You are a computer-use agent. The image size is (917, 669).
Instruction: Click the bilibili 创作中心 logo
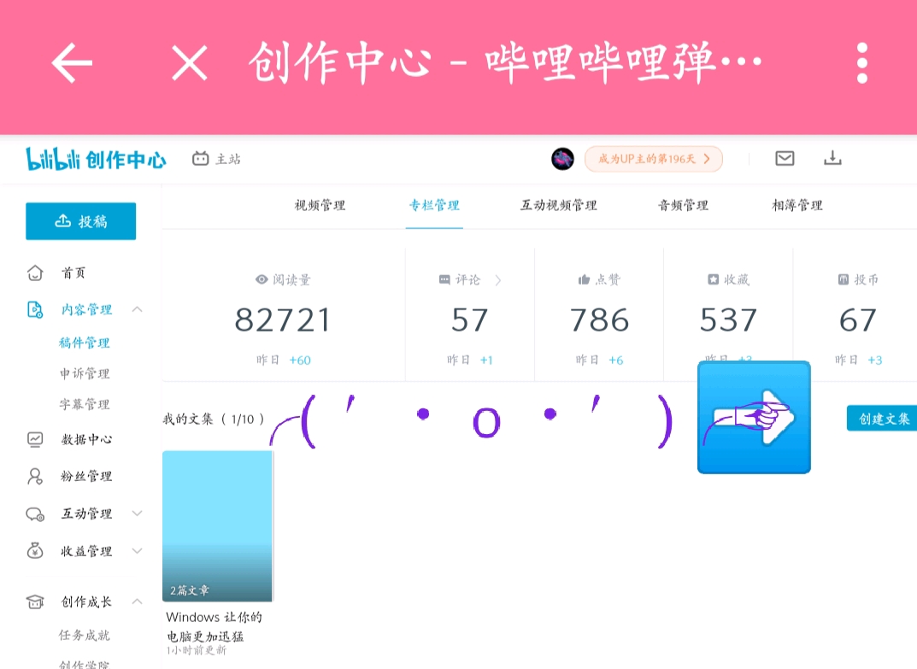click(96, 159)
